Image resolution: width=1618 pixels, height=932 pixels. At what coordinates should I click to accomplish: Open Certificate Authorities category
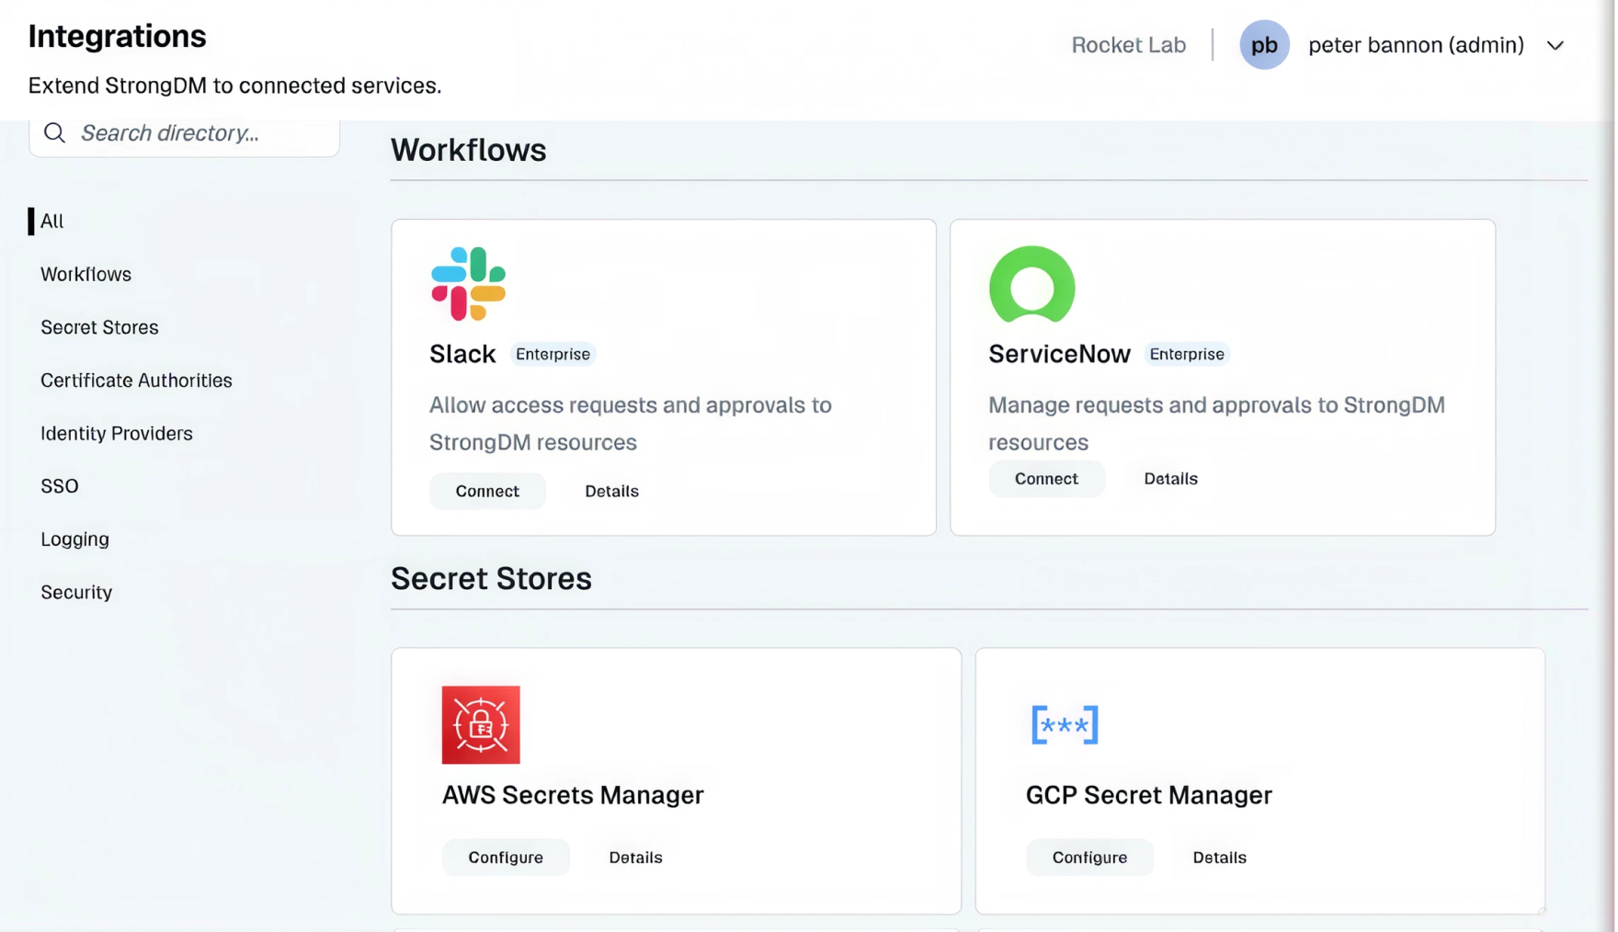point(136,381)
